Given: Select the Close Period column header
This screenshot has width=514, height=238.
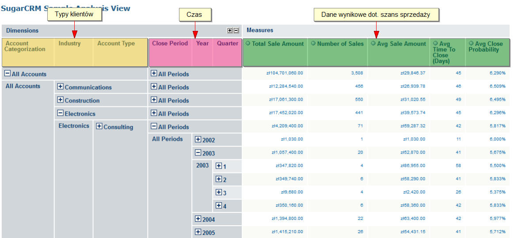Looking at the screenshot, I should (170, 43).
